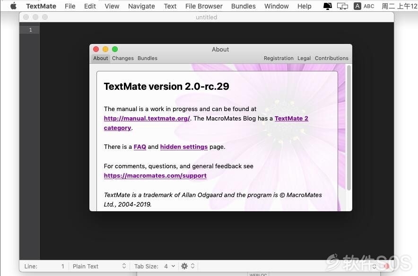Screen dimensions: 418x276
Task: Switch to the About tab
Action: 101,58
